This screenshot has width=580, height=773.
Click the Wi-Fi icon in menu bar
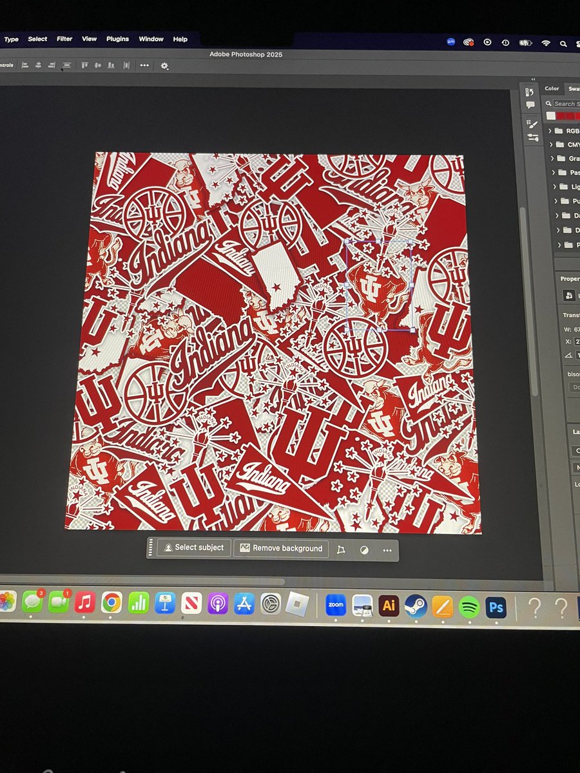coord(546,43)
